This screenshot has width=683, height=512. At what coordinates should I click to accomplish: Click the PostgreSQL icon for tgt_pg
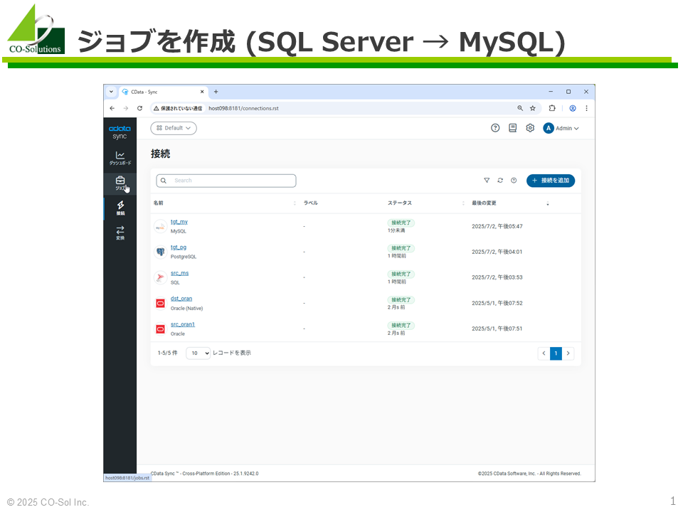[x=160, y=252]
